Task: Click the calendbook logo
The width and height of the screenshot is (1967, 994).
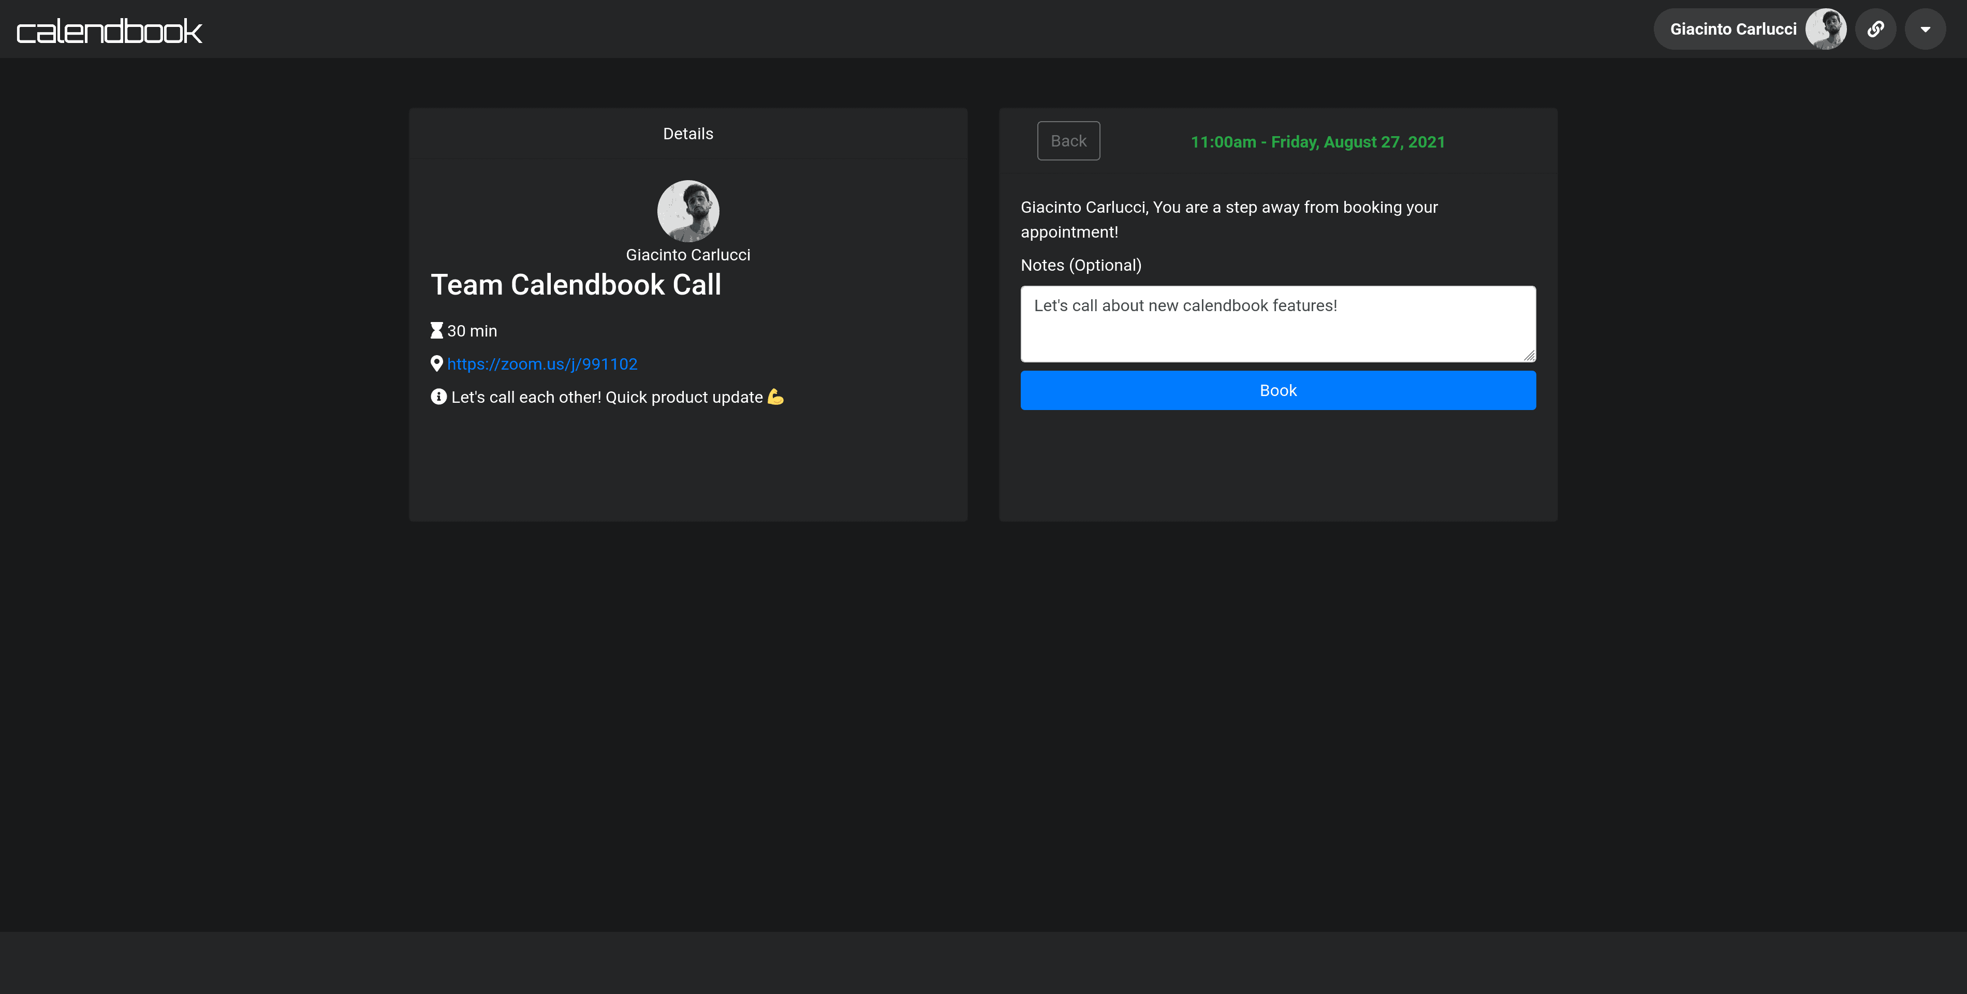Action: click(109, 31)
